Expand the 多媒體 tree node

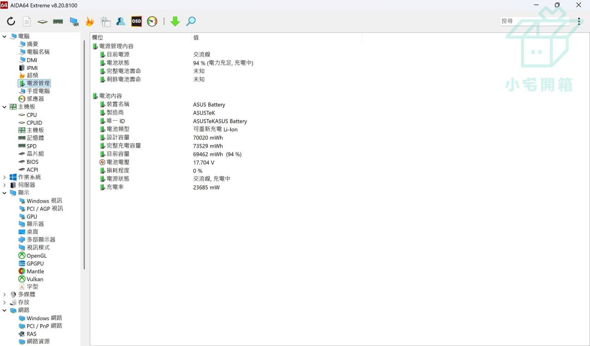(5, 294)
